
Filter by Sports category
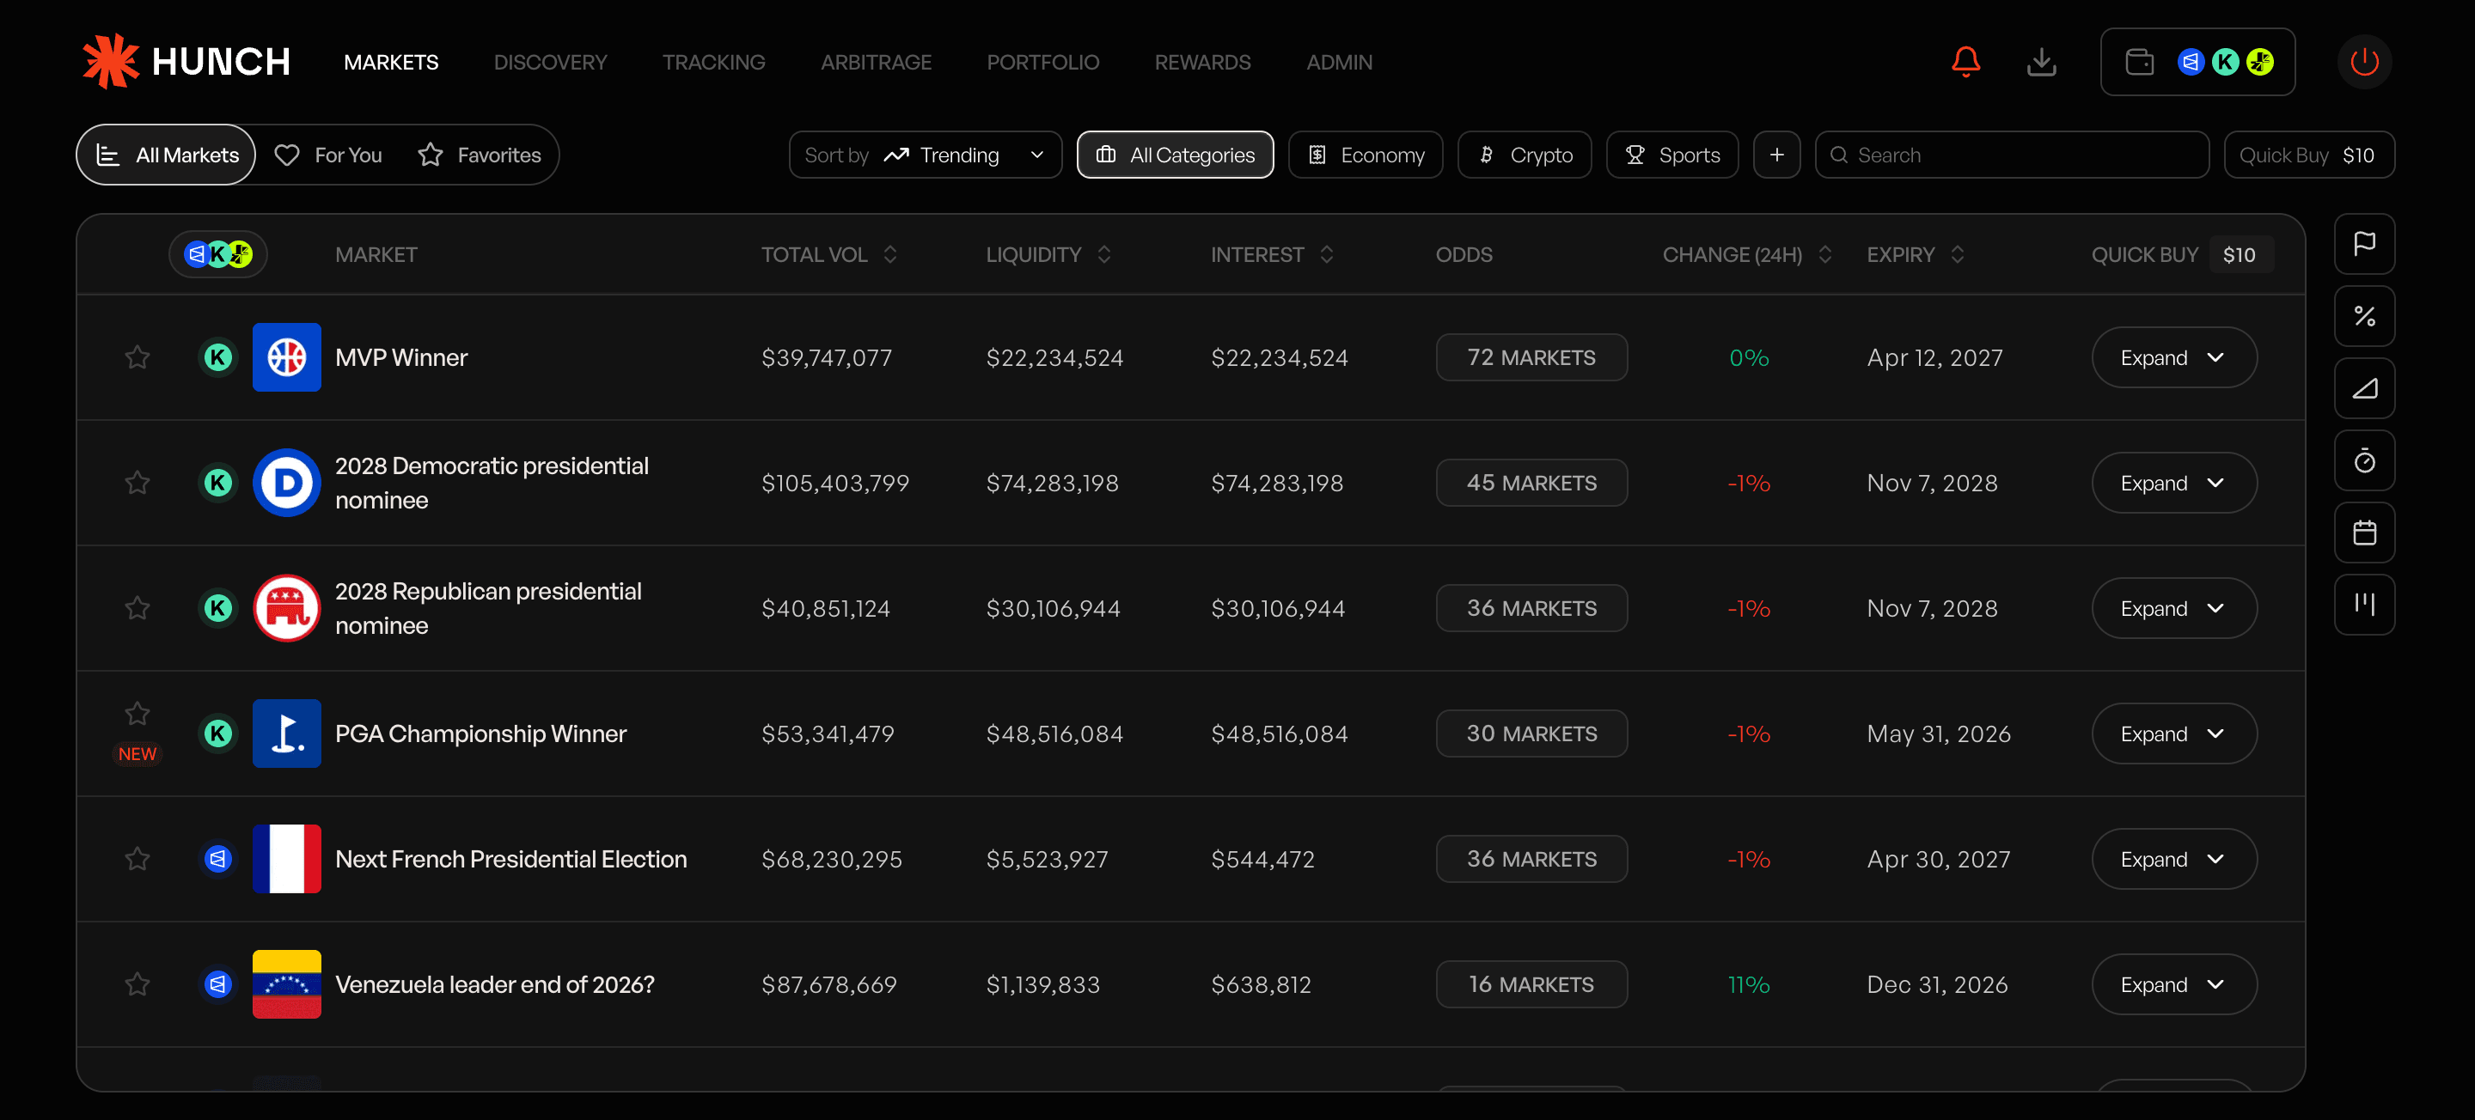pyautogui.click(x=1671, y=155)
